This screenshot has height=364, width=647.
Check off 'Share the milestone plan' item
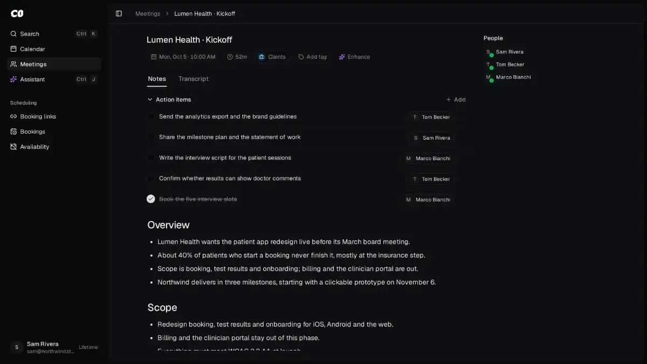click(x=151, y=137)
